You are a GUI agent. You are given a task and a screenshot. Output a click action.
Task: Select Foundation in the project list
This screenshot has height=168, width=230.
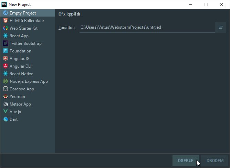click(x=28, y=51)
